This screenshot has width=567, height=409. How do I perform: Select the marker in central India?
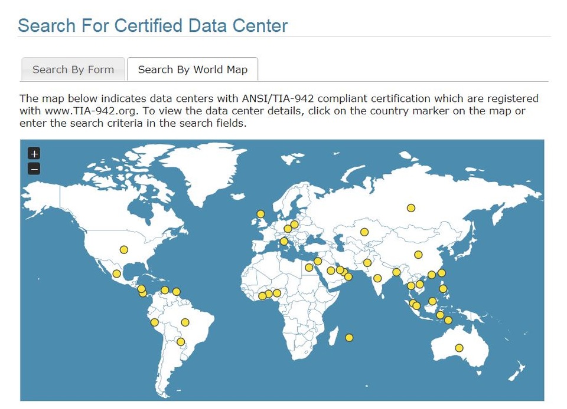[x=377, y=278]
